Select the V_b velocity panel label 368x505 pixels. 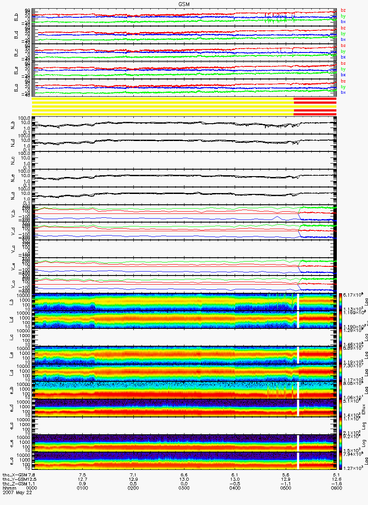point(13,213)
